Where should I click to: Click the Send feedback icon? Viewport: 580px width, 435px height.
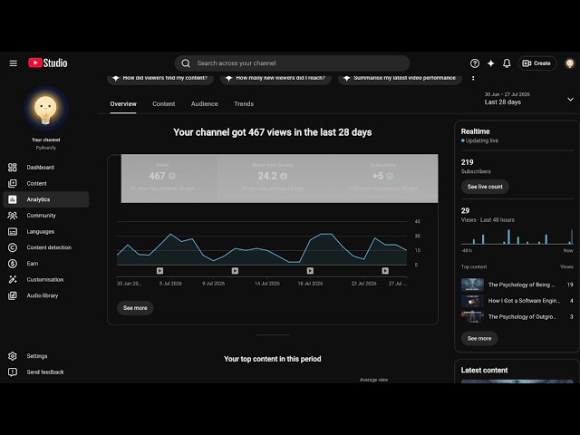[x=13, y=372]
